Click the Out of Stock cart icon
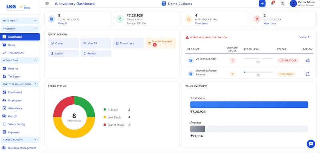The height and width of the screenshot is (153, 320). tap(257, 19)
